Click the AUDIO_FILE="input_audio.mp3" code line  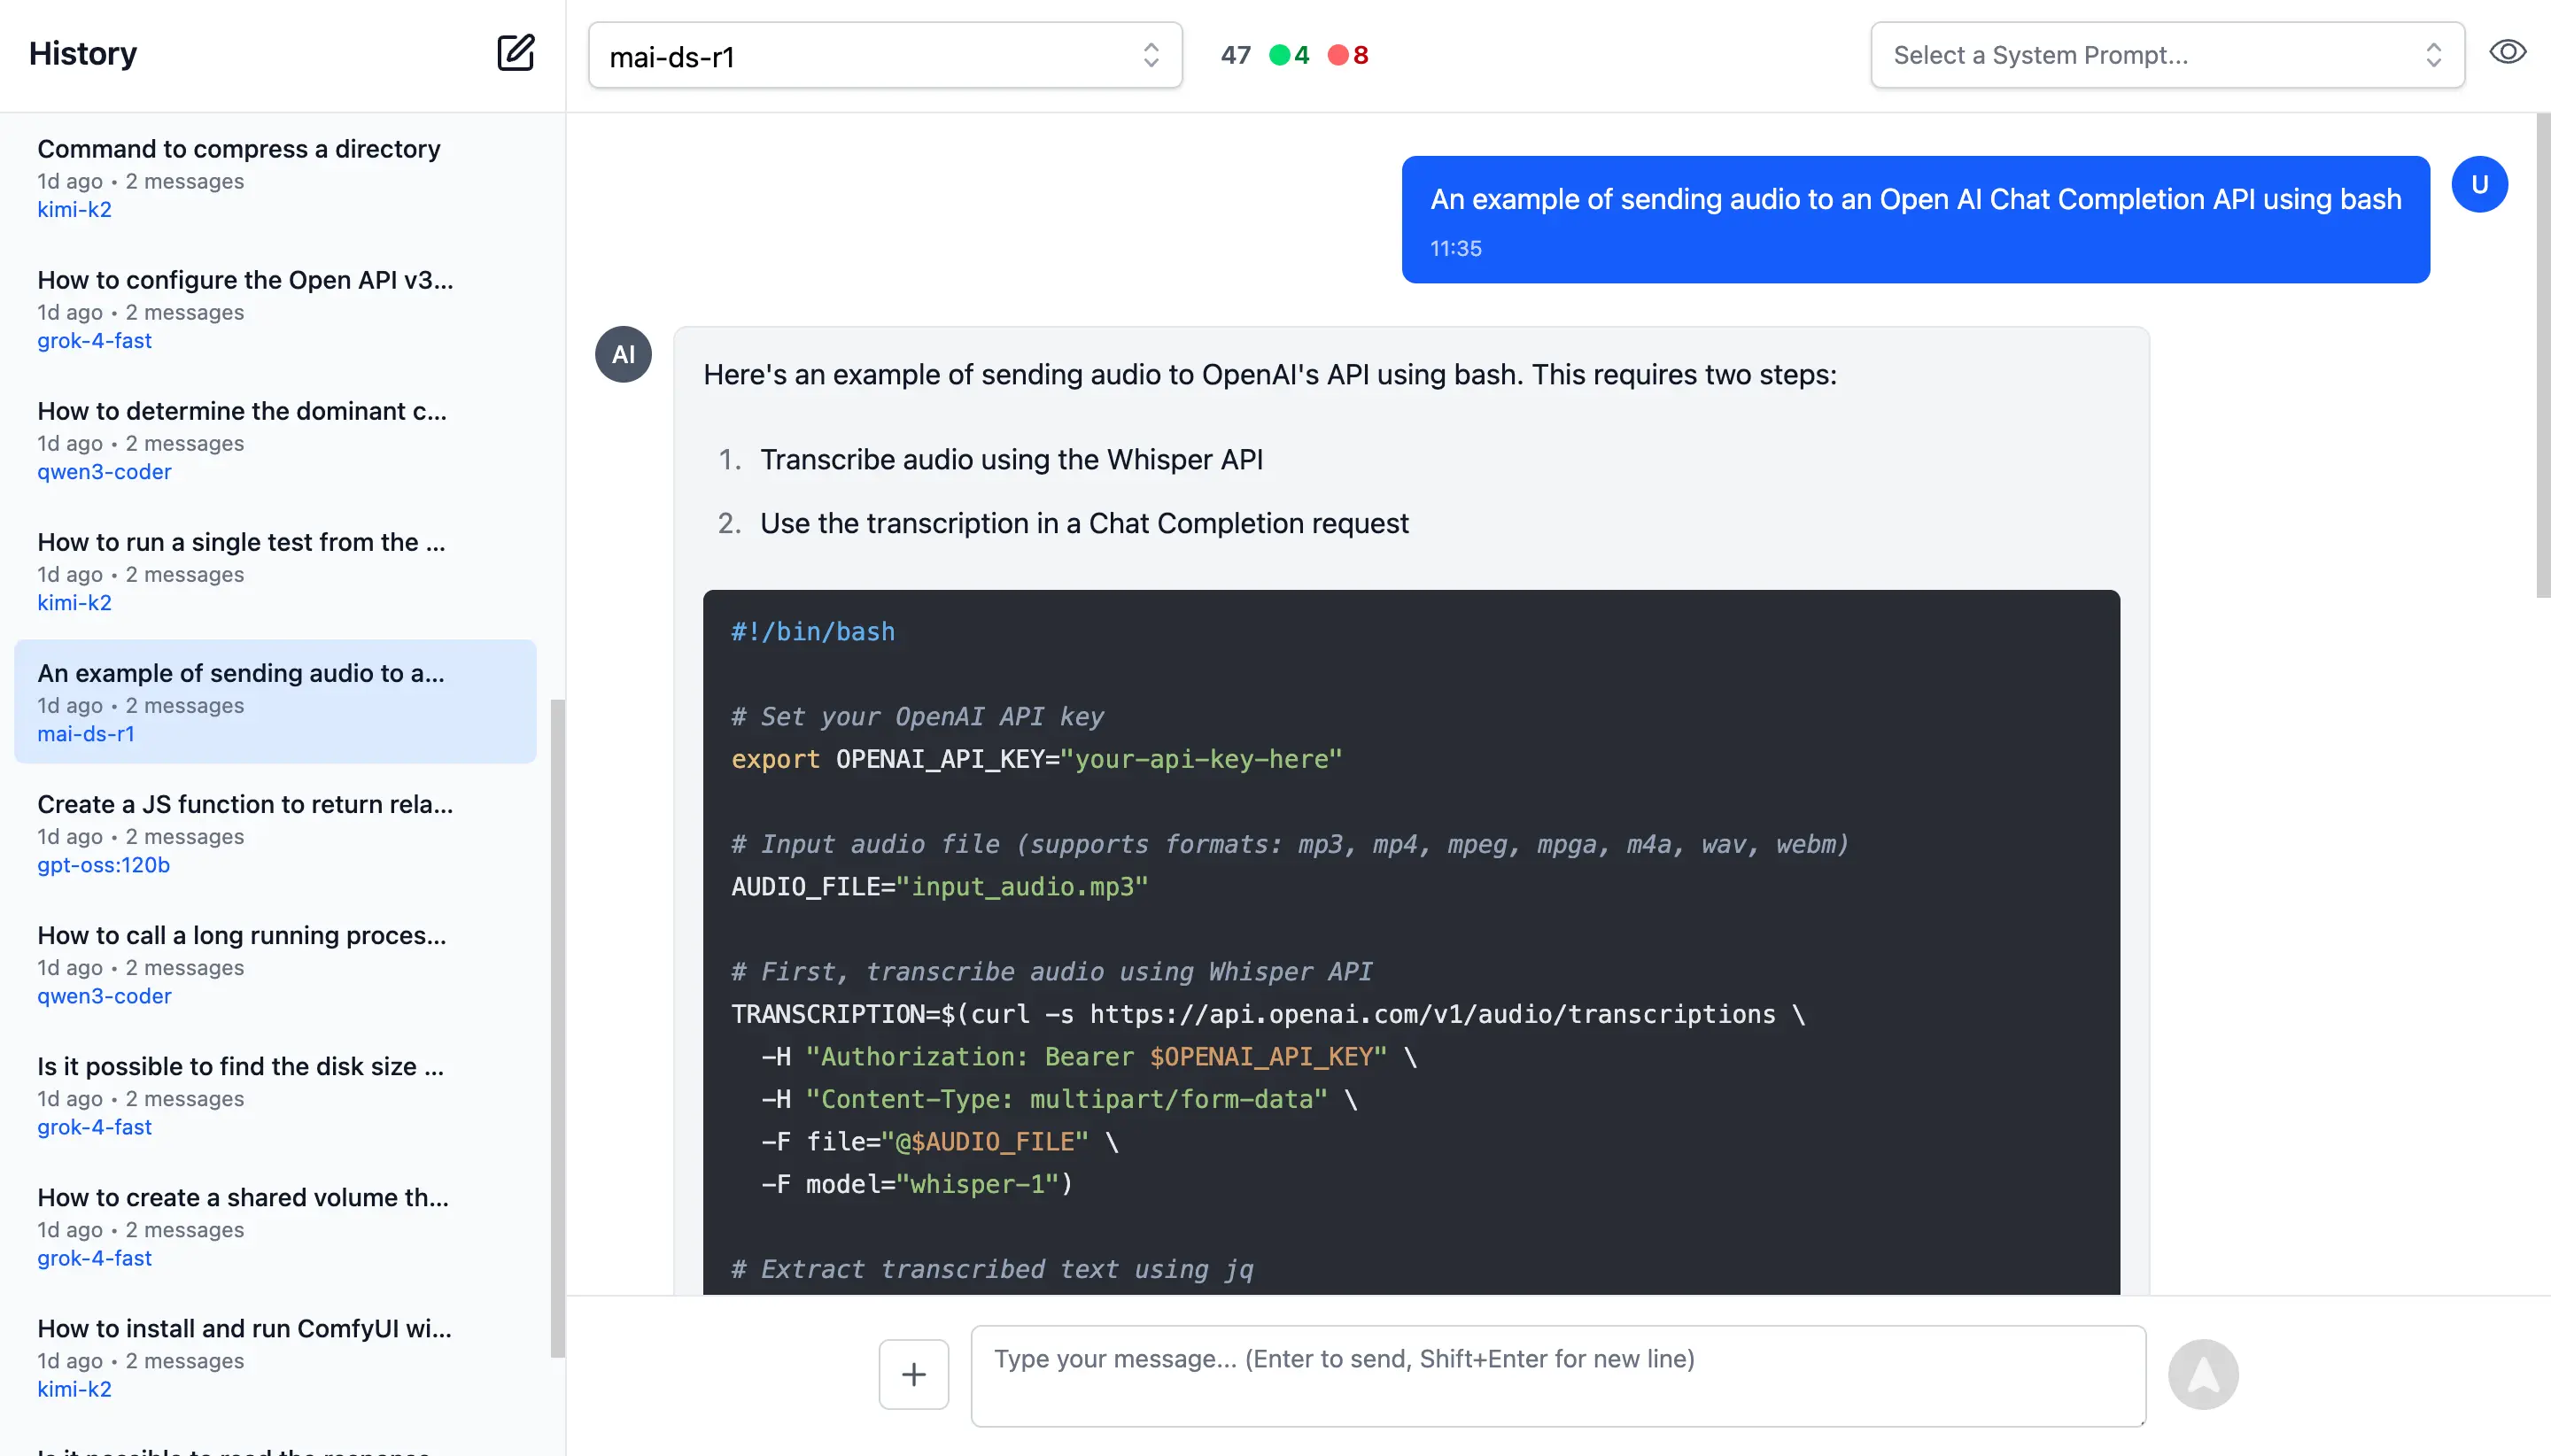click(940, 887)
